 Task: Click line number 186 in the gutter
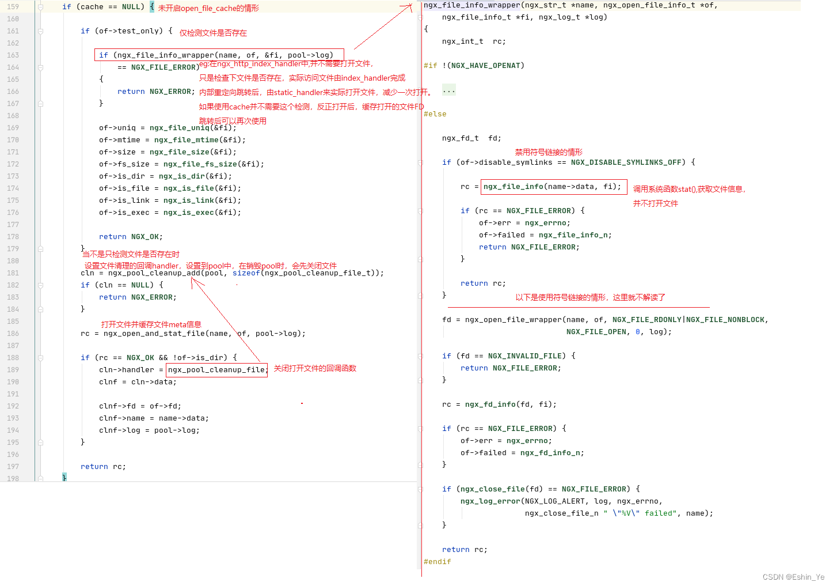click(x=13, y=334)
